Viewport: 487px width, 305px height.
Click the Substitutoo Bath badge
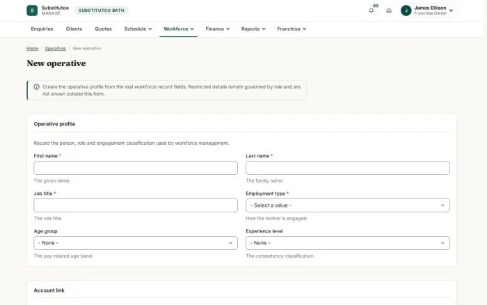pos(102,10)
